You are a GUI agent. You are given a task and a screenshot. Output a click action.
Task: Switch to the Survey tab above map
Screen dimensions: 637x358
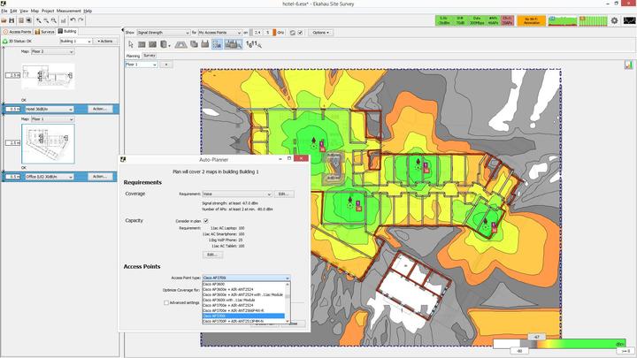pyautogui.click(x=150, y=56)
